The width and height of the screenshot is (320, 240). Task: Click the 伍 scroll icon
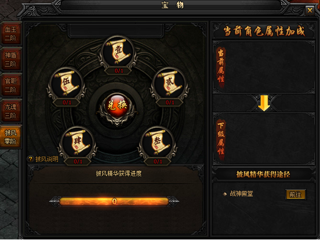[x=67, y=83]
